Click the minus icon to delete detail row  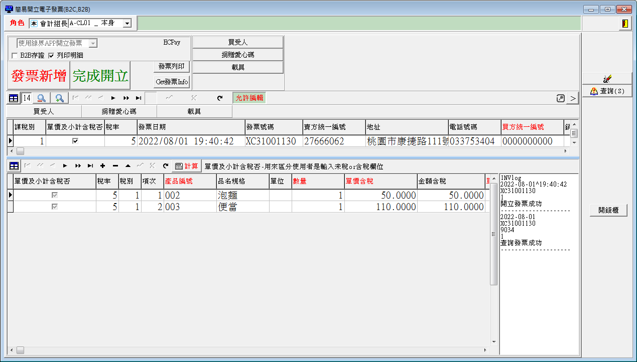coord(115,166)
